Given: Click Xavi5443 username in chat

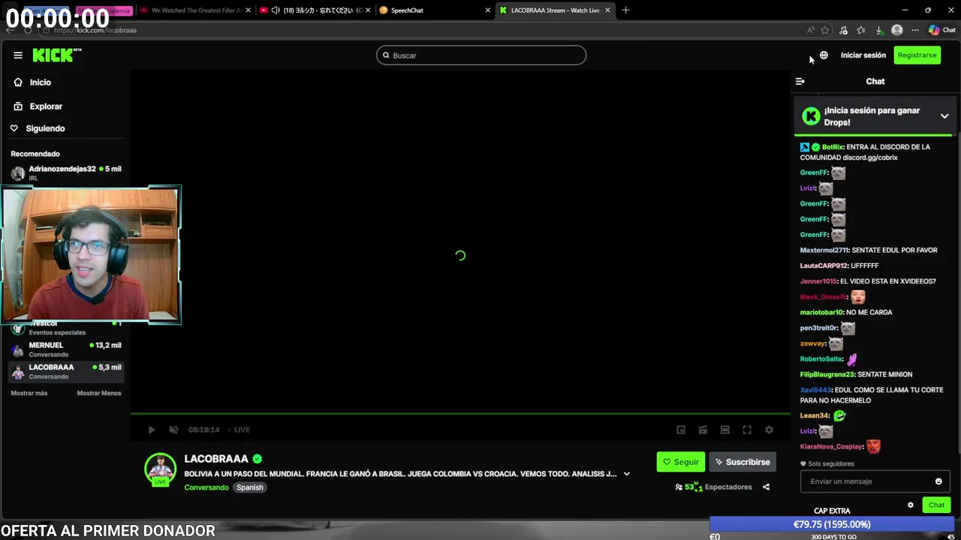Looking at the screenshot, I should point(816,390).
